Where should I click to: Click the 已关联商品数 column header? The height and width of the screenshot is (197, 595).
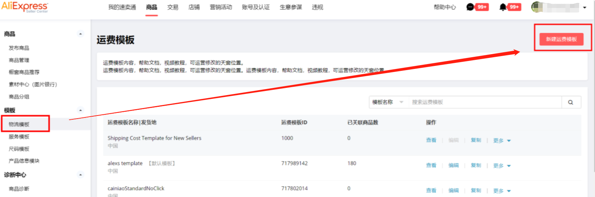(363, 122)
